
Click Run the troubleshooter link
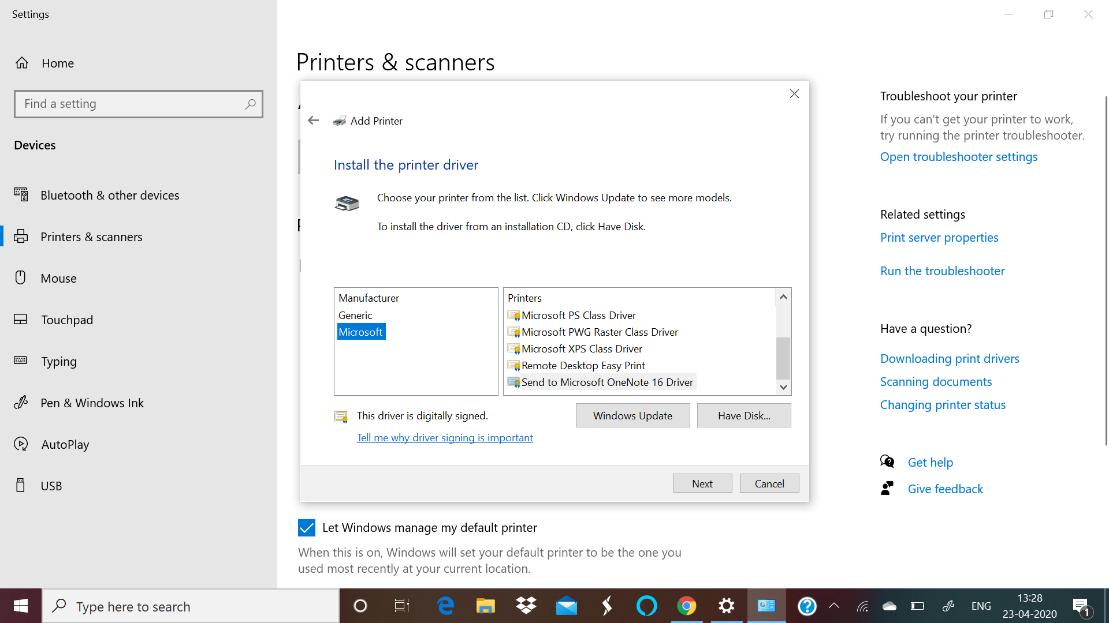[x=942, y=271]
